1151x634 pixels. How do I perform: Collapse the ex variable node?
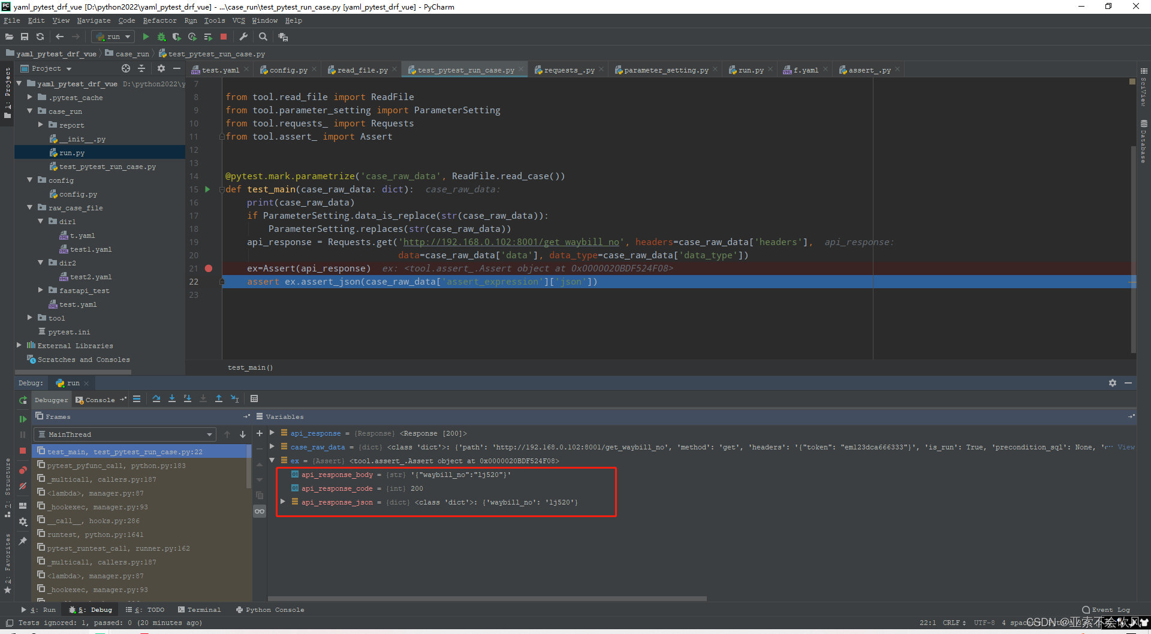click(272, 461)
